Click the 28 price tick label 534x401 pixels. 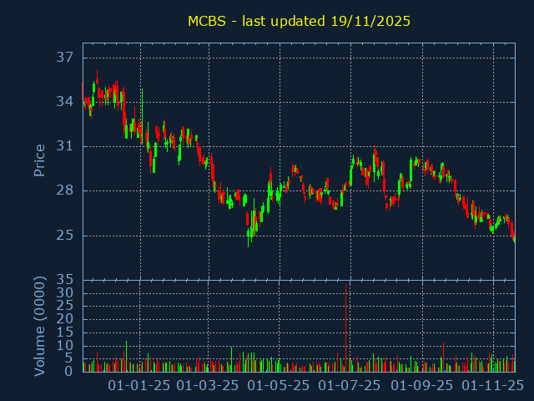coord(65,190)
